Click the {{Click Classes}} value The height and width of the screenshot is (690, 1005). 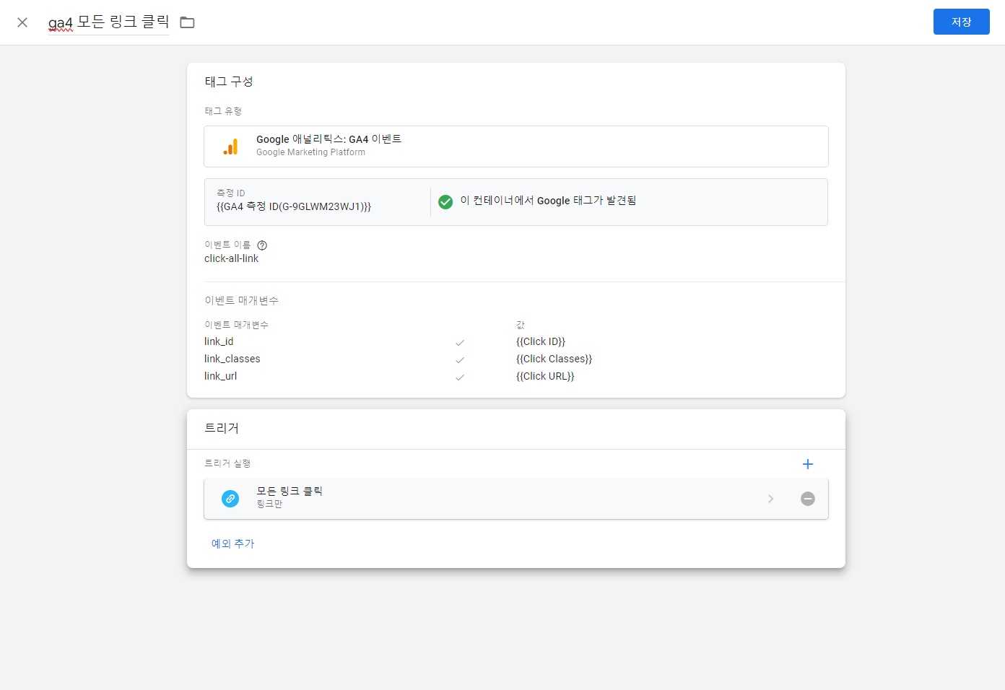(x=554, y=359)
